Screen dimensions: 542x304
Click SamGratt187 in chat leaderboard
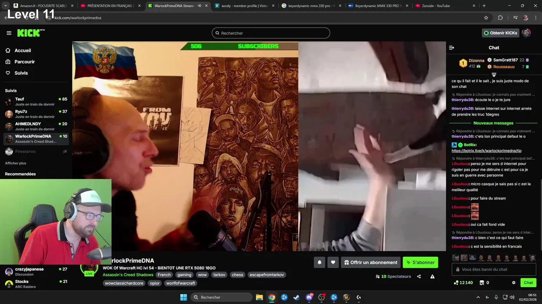tap(505, 60)
